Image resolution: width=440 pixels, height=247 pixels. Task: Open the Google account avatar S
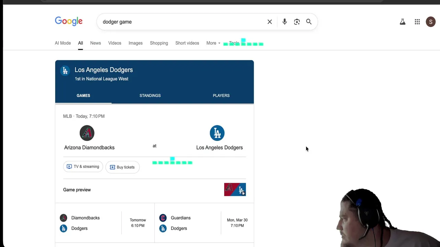(431, 22)
